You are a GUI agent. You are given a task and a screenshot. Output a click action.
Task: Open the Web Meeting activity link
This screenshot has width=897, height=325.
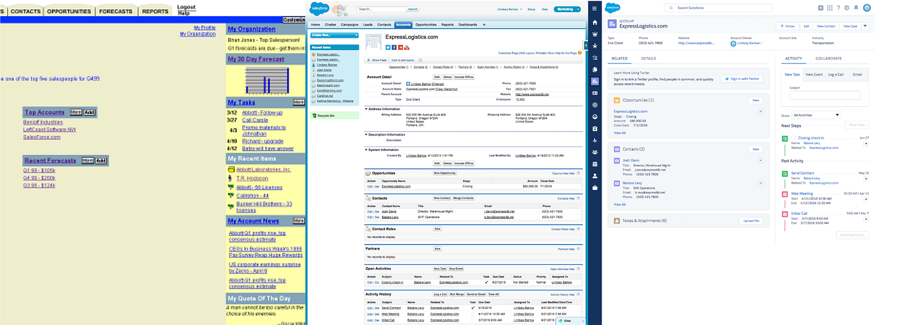[802, 193]
